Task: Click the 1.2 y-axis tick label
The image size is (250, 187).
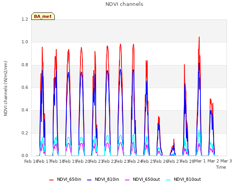Action: click(x=25, y=19)
